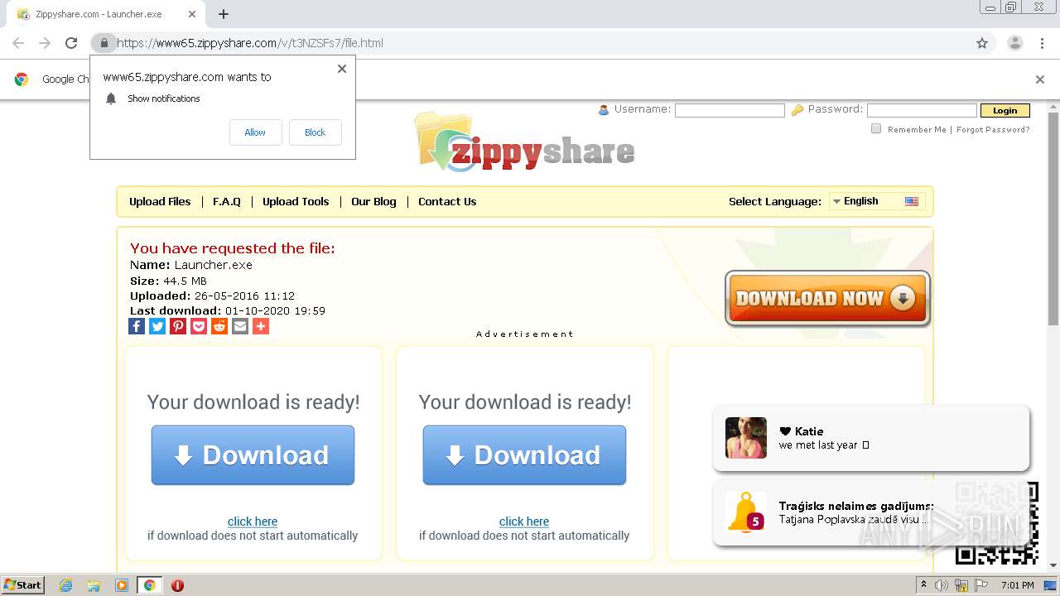Go to Upload Tools

click(x=296, y=201)
